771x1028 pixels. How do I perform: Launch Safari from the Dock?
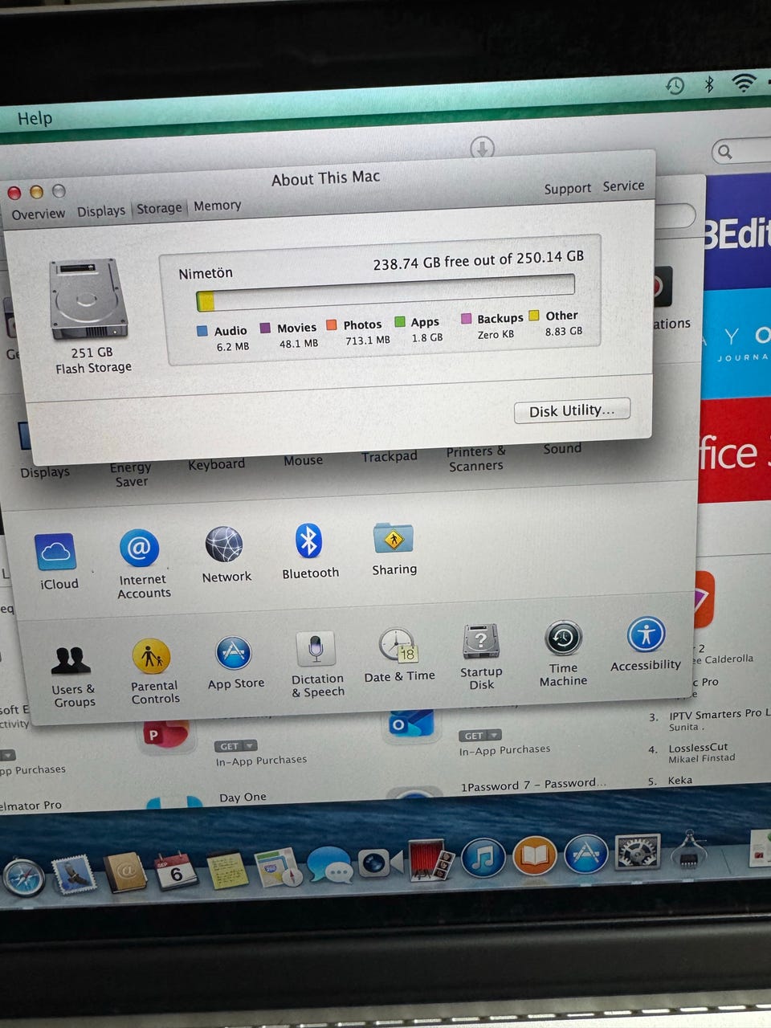(24, 877)
